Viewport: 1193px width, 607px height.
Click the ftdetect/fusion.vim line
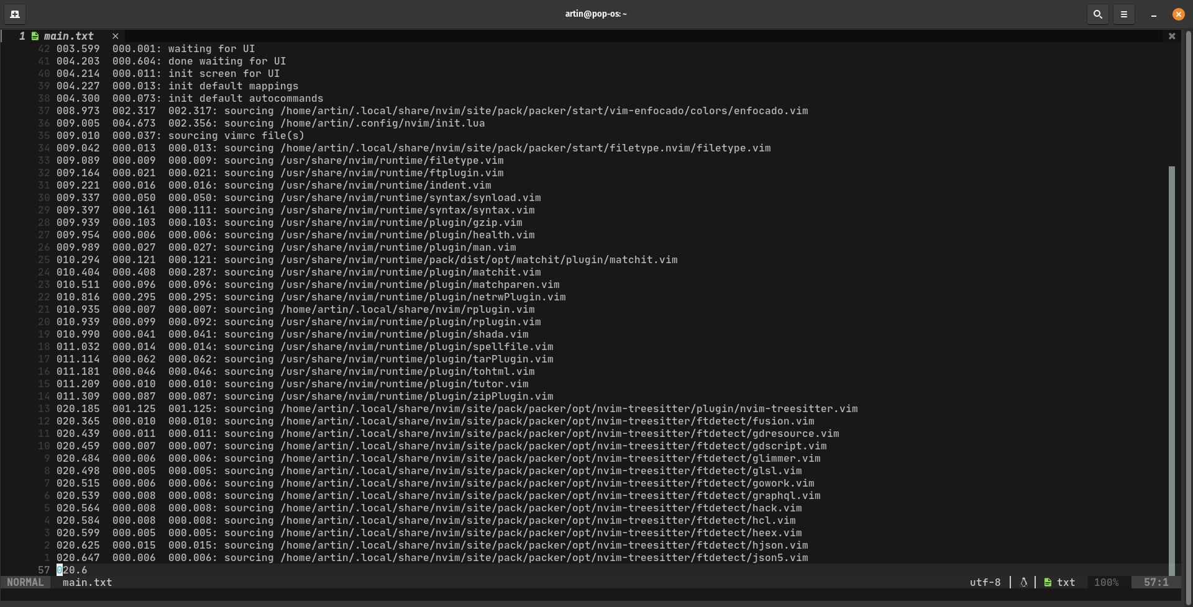tap(435, 421)
